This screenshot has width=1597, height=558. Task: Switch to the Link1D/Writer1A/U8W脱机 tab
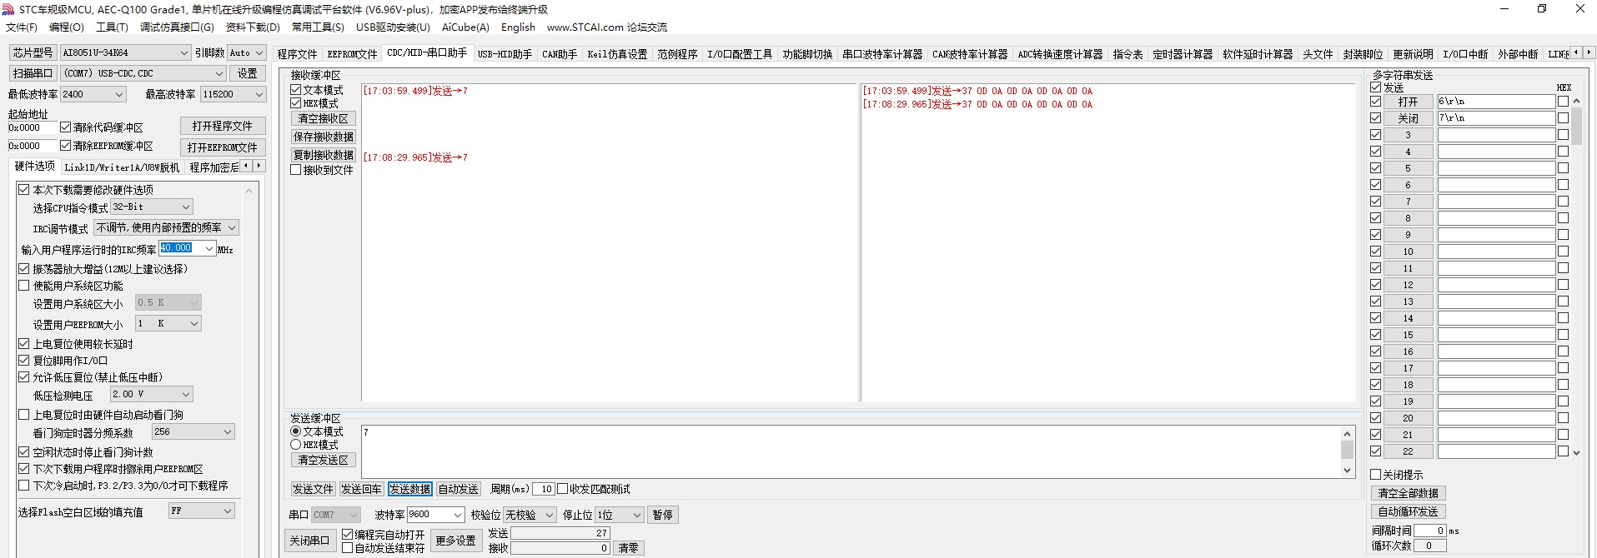pos(122,167)
